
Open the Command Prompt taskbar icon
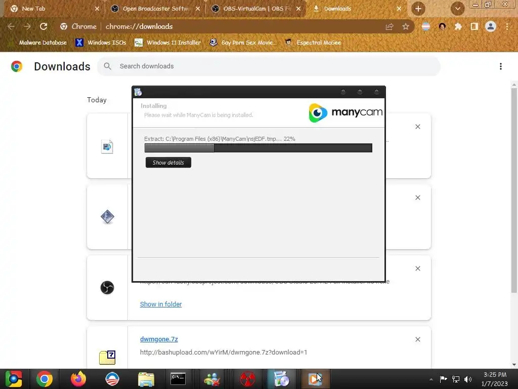178,379
